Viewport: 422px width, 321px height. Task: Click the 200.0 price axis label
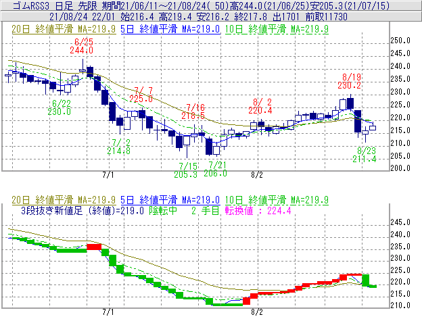click(400, 168)
